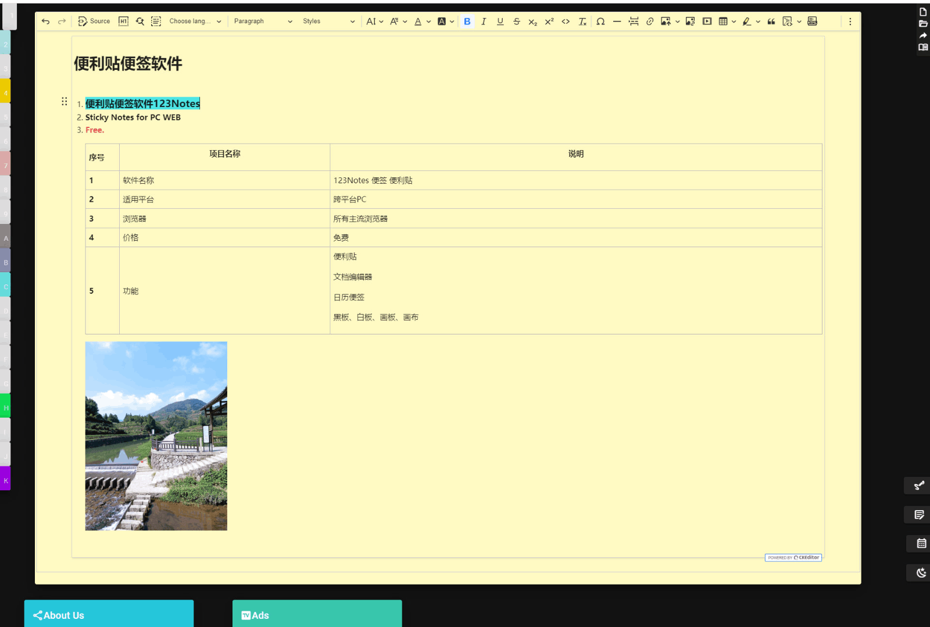Open the About Us section

109,615
